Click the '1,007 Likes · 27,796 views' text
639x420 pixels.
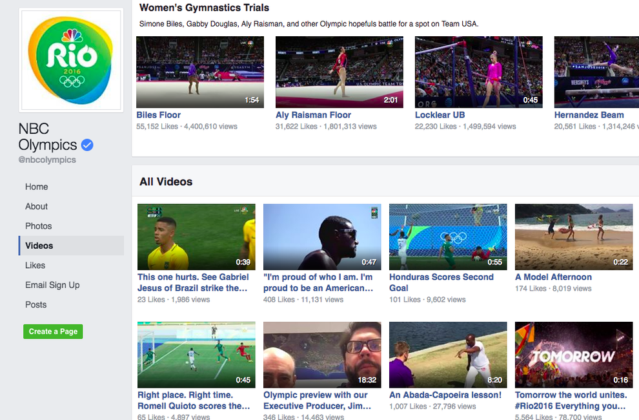pyautogui.click(x=432, y=406)
